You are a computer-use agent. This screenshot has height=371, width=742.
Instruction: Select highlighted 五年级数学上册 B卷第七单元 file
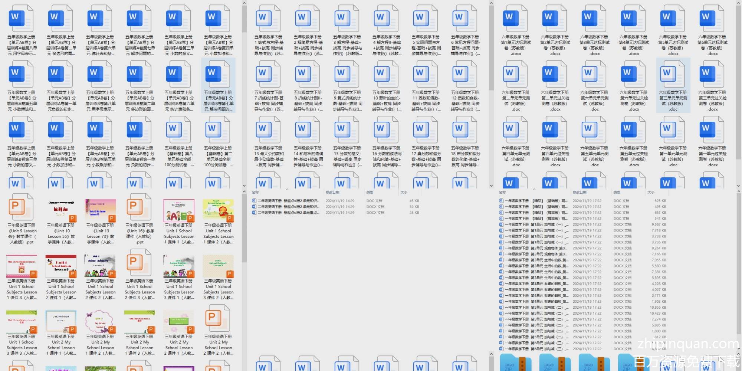pos(218,76)
